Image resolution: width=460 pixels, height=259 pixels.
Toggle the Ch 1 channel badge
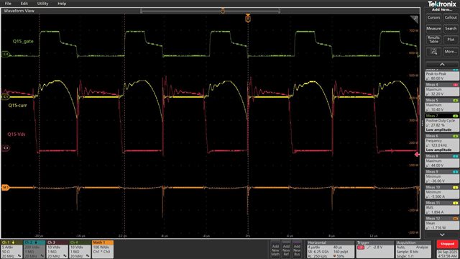pyautogui.click(x=11, y=250)
